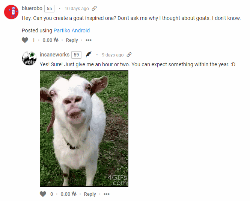Viewport: 250px width, 201px height.
Task: Click the Steem icon next to insaneworks' payout
Action: point(74,194)
